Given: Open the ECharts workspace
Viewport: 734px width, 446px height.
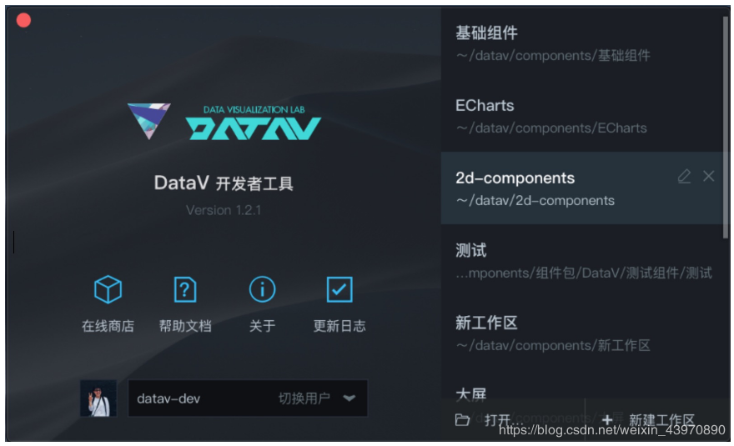Looking at the screenshot, I should pos(582,116).
